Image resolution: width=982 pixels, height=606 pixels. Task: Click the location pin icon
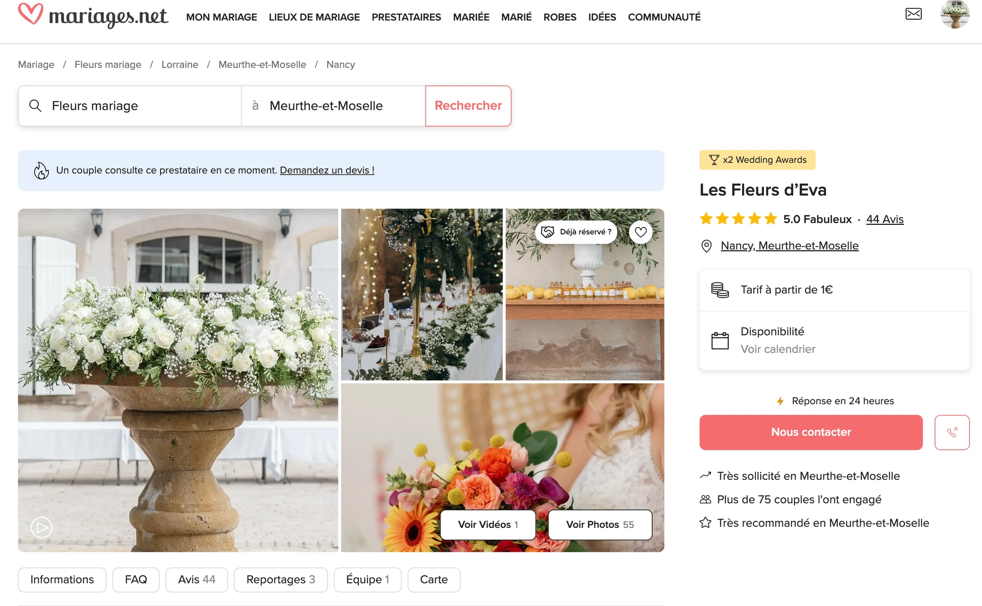click(706, 246)
